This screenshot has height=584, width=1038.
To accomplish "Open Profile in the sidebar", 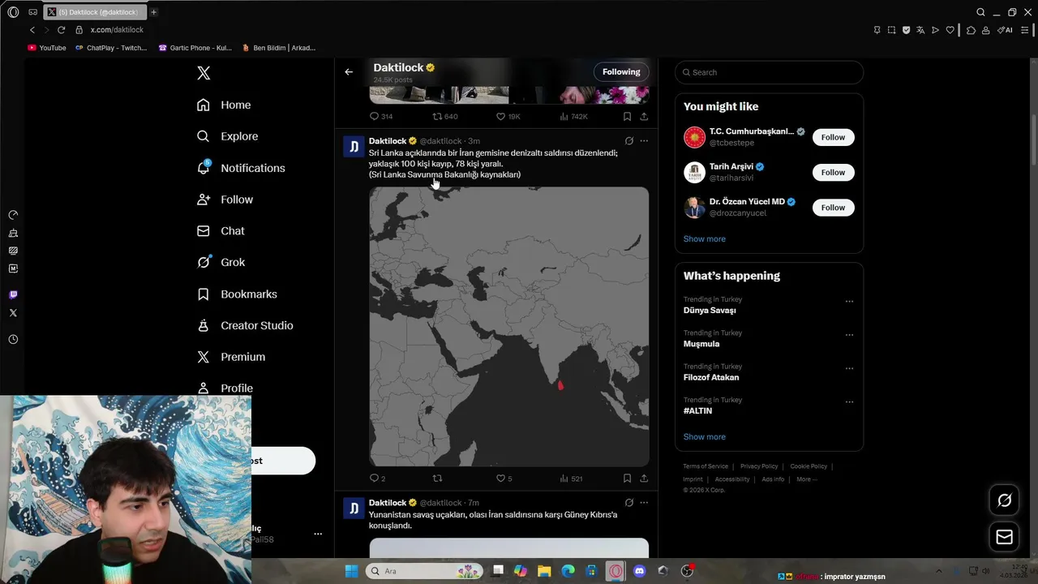I will click(225, 388).
